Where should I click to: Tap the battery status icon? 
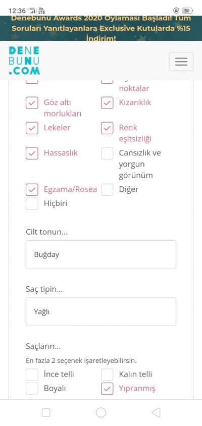pos(187,11)
